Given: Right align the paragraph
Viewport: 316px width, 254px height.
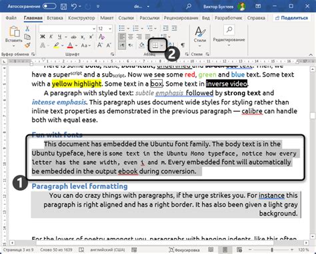Looking at the screenshot, I should 139,37.
